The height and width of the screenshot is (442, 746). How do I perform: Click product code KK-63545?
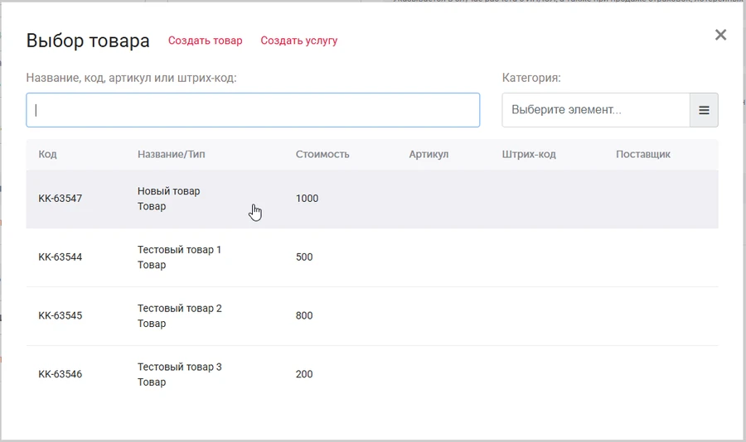point(61,316)
